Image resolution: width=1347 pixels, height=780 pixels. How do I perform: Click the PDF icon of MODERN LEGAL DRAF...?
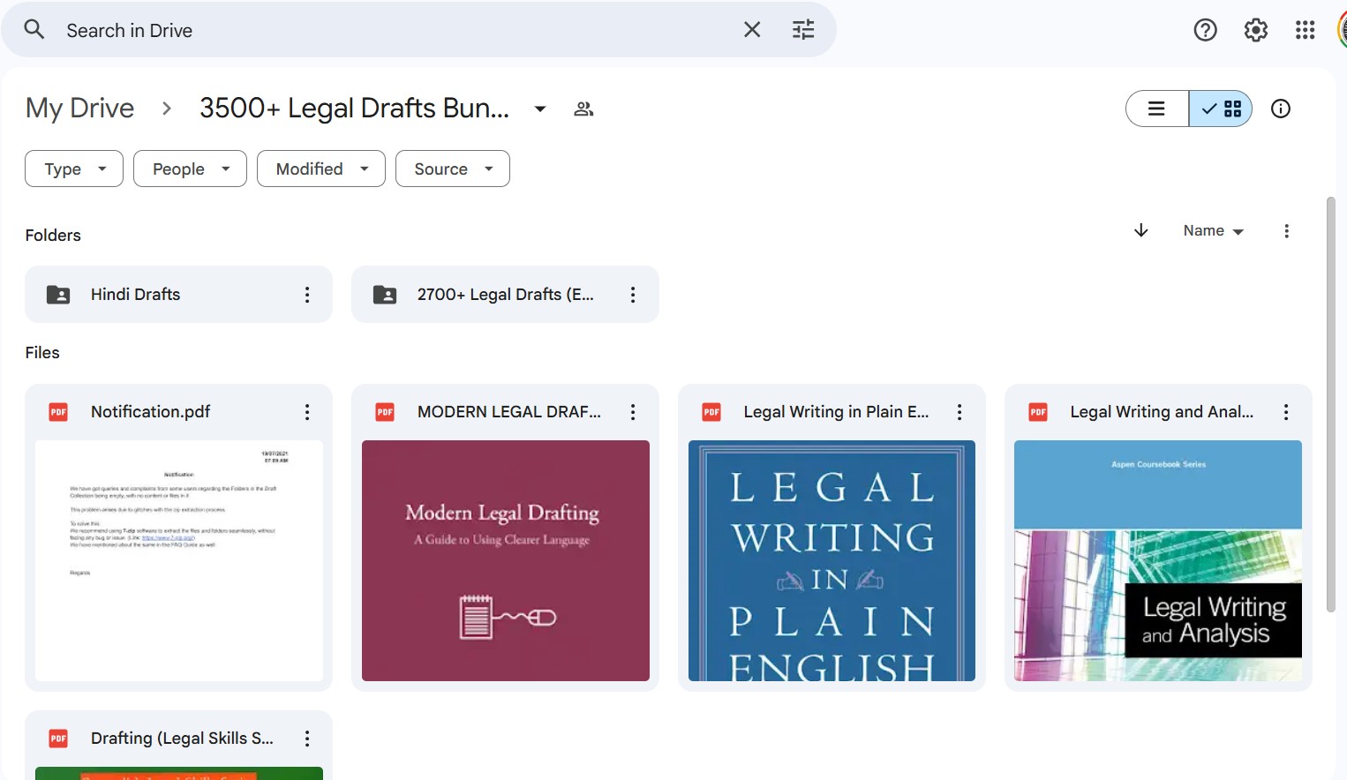pyautogui.click(x=385, y=412)
